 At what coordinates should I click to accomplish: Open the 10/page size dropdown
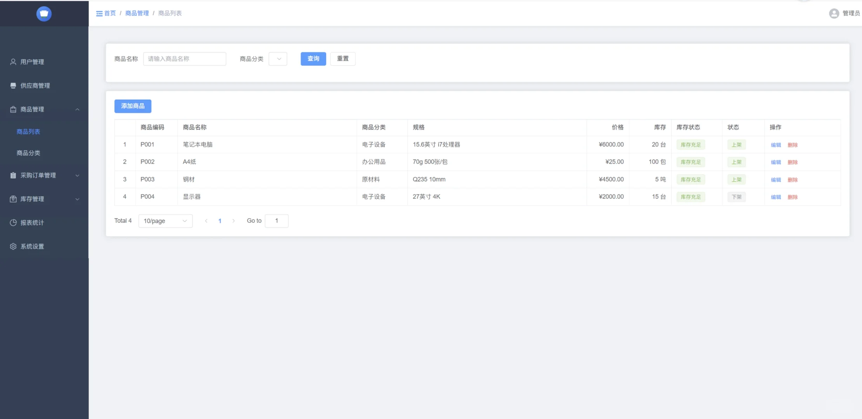165,221
